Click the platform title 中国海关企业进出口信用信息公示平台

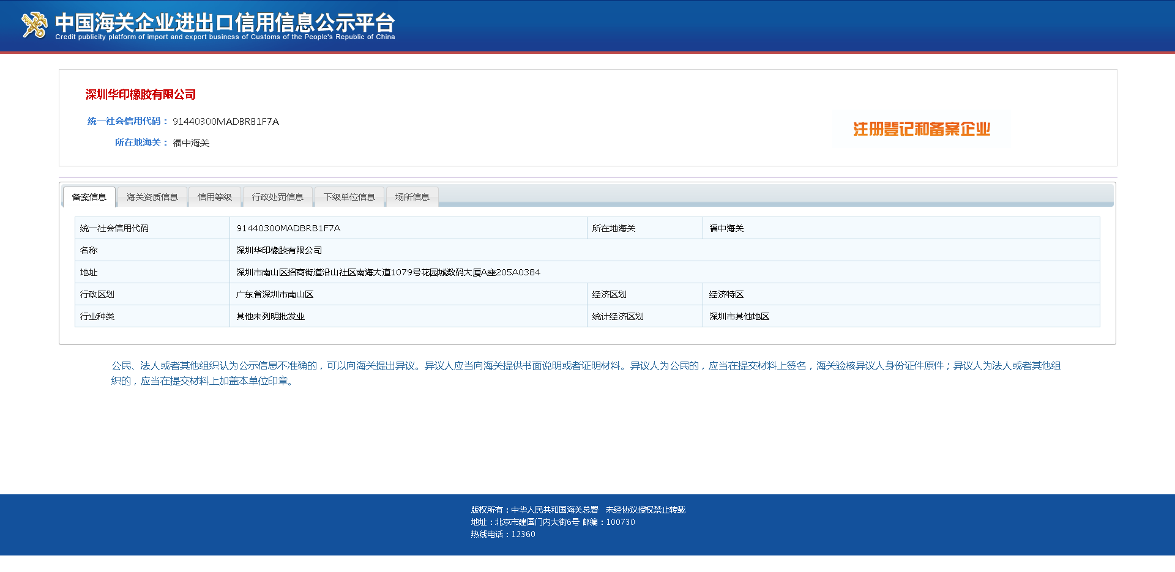225,22
